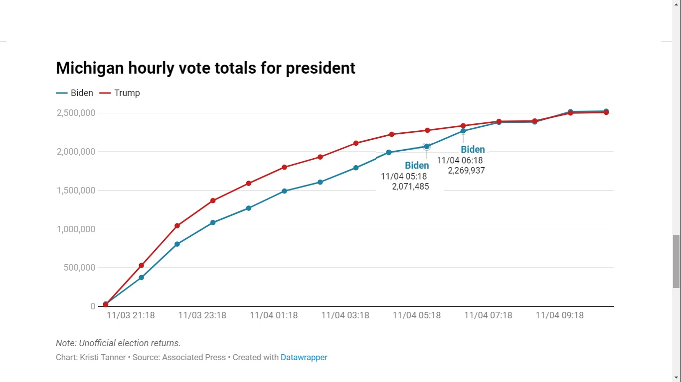Screen dimensions: 681x382
Task: Click the chart title text
Action: coord(205,68)
